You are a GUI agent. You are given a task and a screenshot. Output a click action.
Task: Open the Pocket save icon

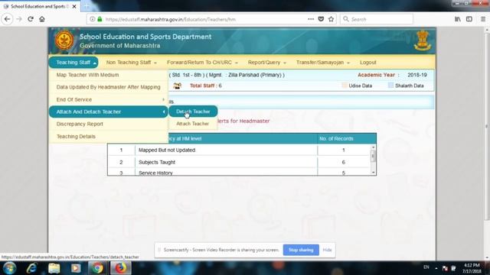(x=321, y=19)
